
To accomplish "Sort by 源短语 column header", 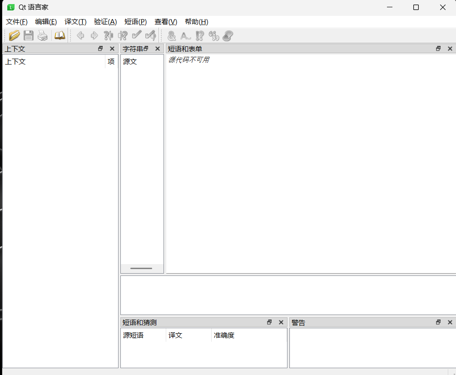I will coord(144,335).
